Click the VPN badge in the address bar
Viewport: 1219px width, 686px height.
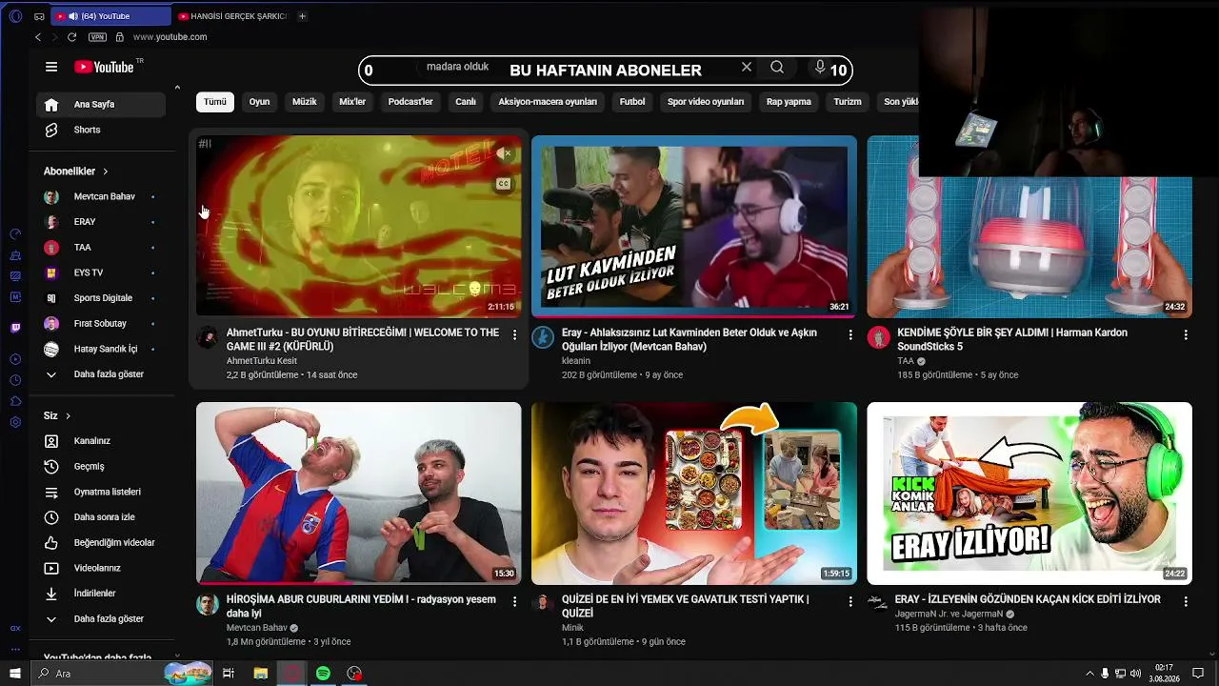coord(97,37)
